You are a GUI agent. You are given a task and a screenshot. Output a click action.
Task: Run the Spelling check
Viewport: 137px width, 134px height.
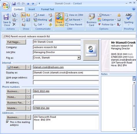point(129,20)
